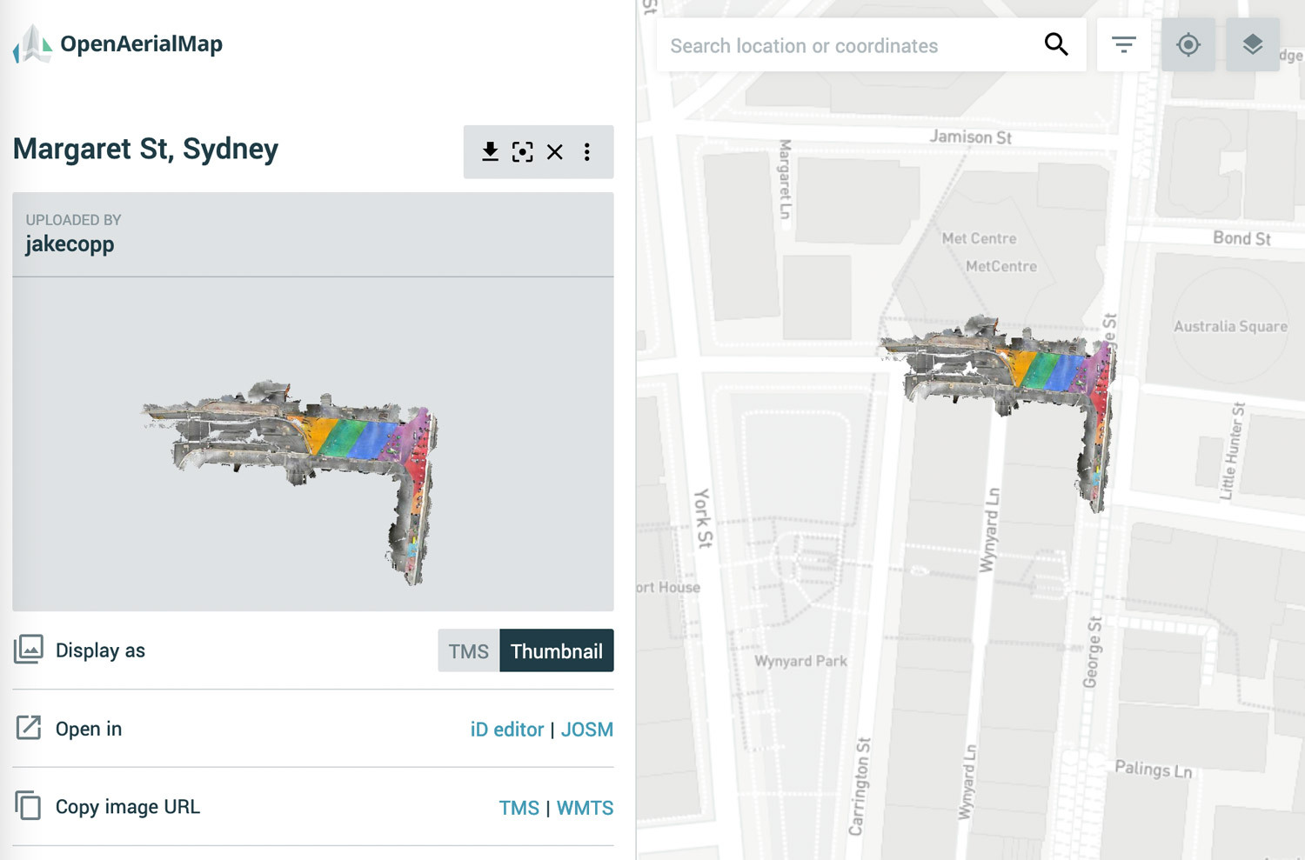Open imagery in iD editor

click(505, 730)
